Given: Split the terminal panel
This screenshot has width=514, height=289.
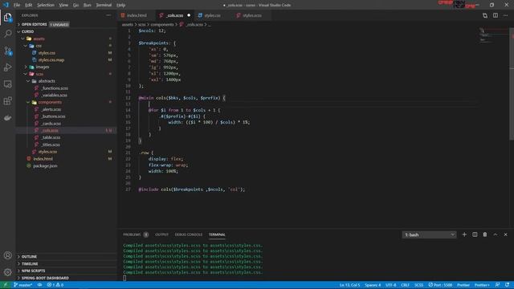Looking at the screenshot, I should 475,234.
